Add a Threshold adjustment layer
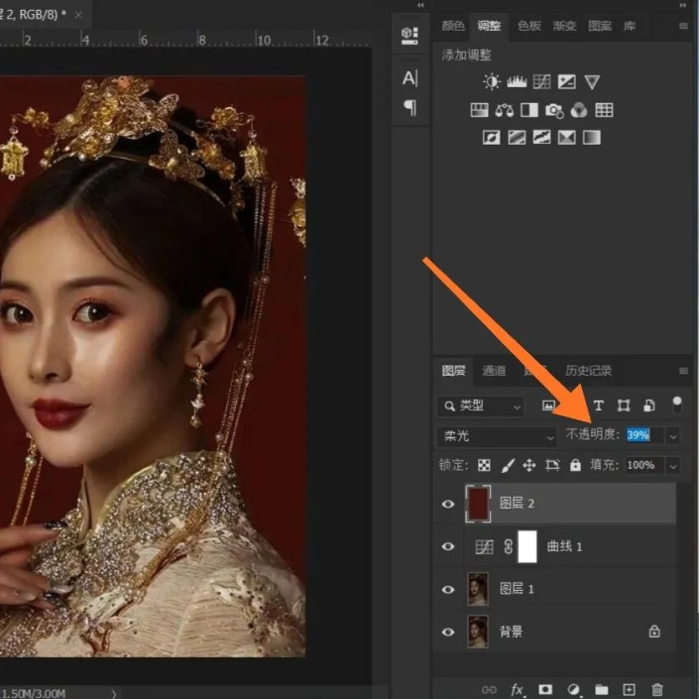The width and height of the screenshot is (699, 699). (x=541, y=138)
